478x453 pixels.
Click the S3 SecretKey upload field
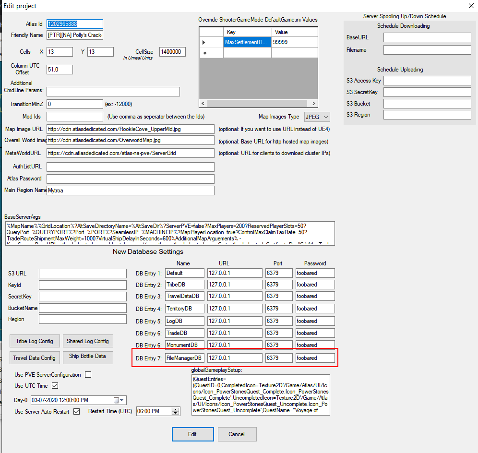point(427,92)
